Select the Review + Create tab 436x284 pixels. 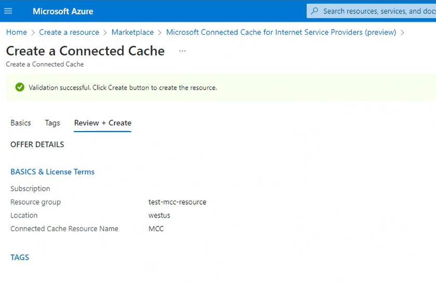pos(103,123)
